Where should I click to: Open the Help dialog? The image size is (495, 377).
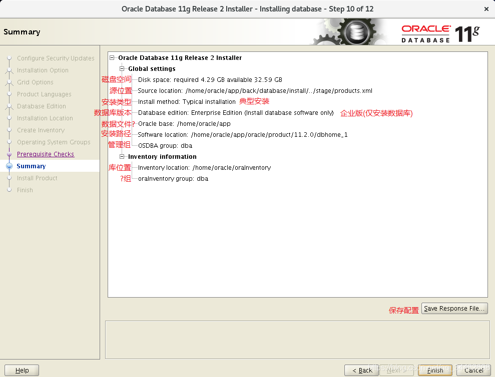click(22, 371)
